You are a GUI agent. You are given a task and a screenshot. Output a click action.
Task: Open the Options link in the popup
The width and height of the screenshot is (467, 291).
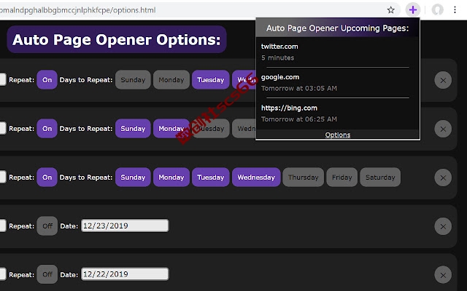(338, 135)
